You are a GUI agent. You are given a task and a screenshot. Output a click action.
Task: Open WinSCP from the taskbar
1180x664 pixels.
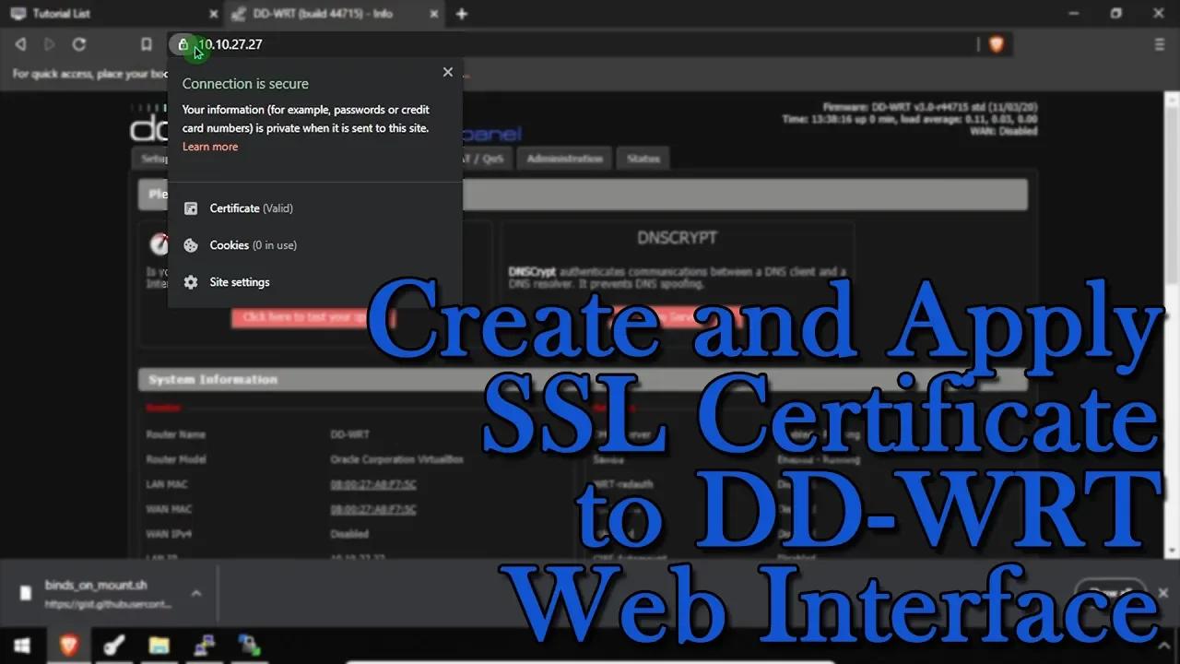[249, 645]
